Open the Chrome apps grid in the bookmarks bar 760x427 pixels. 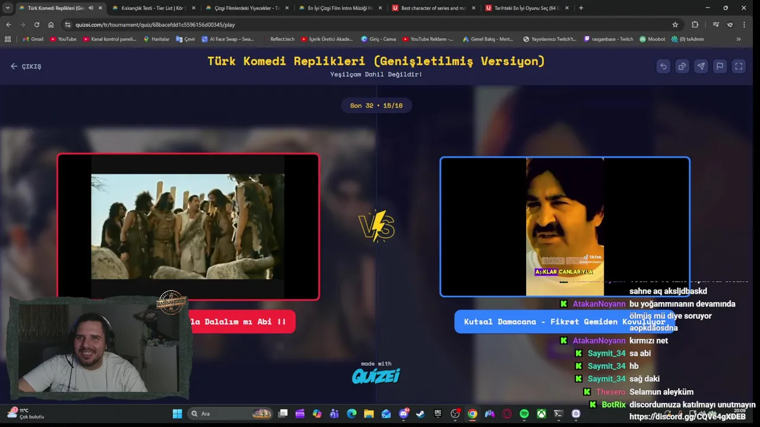[x=8, y=39]
